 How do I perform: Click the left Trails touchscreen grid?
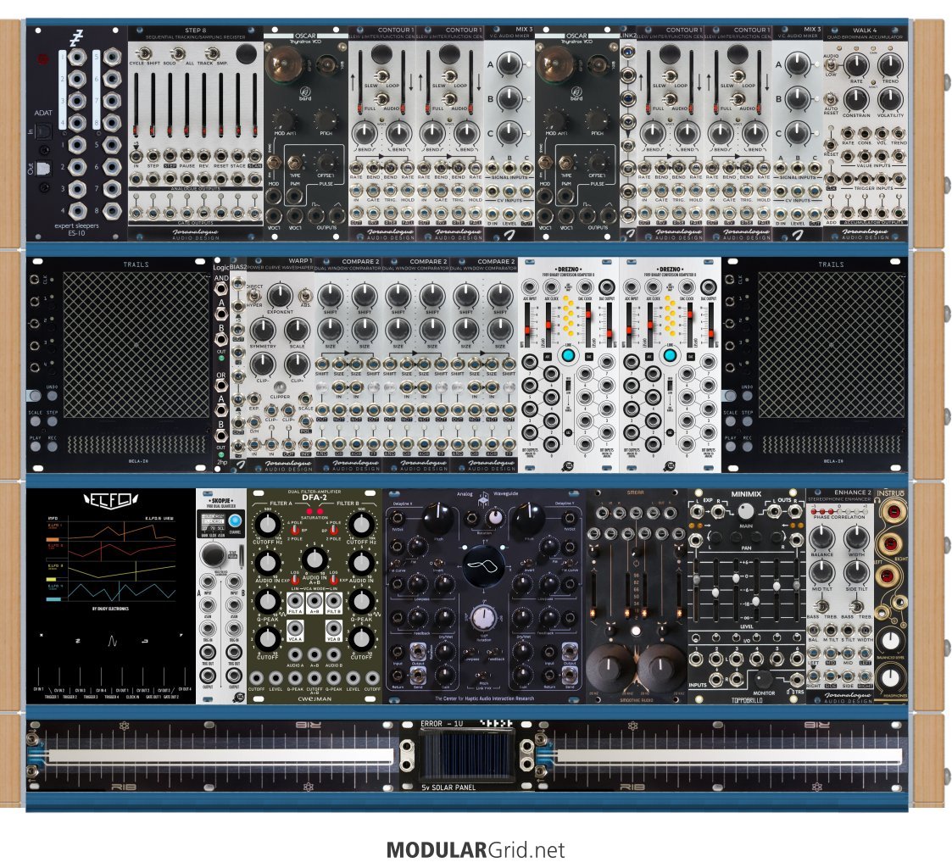click(136, 344)
